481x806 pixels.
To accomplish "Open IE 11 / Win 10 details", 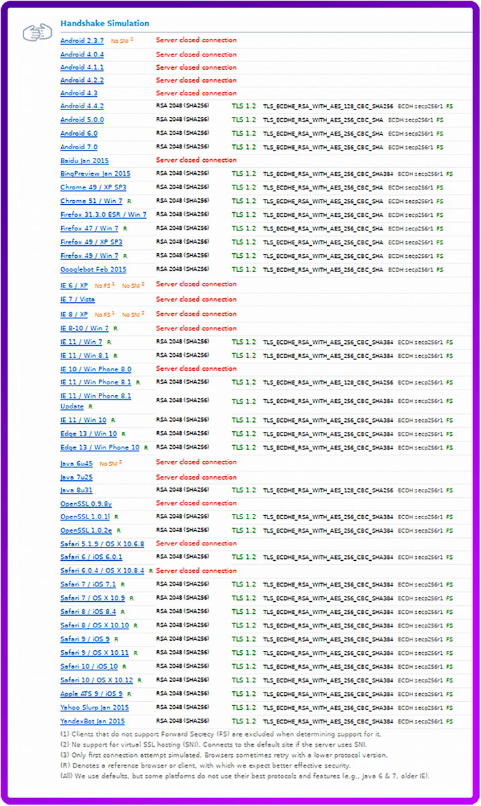I will pos(83,420).
